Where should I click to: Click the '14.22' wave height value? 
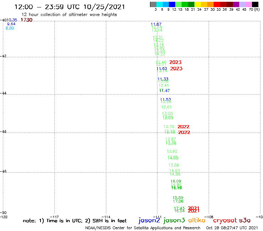158,41
